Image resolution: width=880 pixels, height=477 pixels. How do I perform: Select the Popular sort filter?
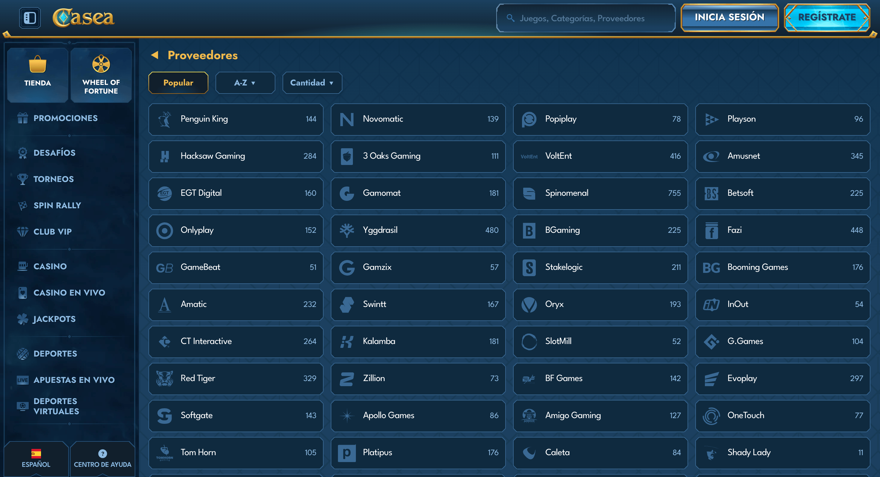[x=178, y=82]
